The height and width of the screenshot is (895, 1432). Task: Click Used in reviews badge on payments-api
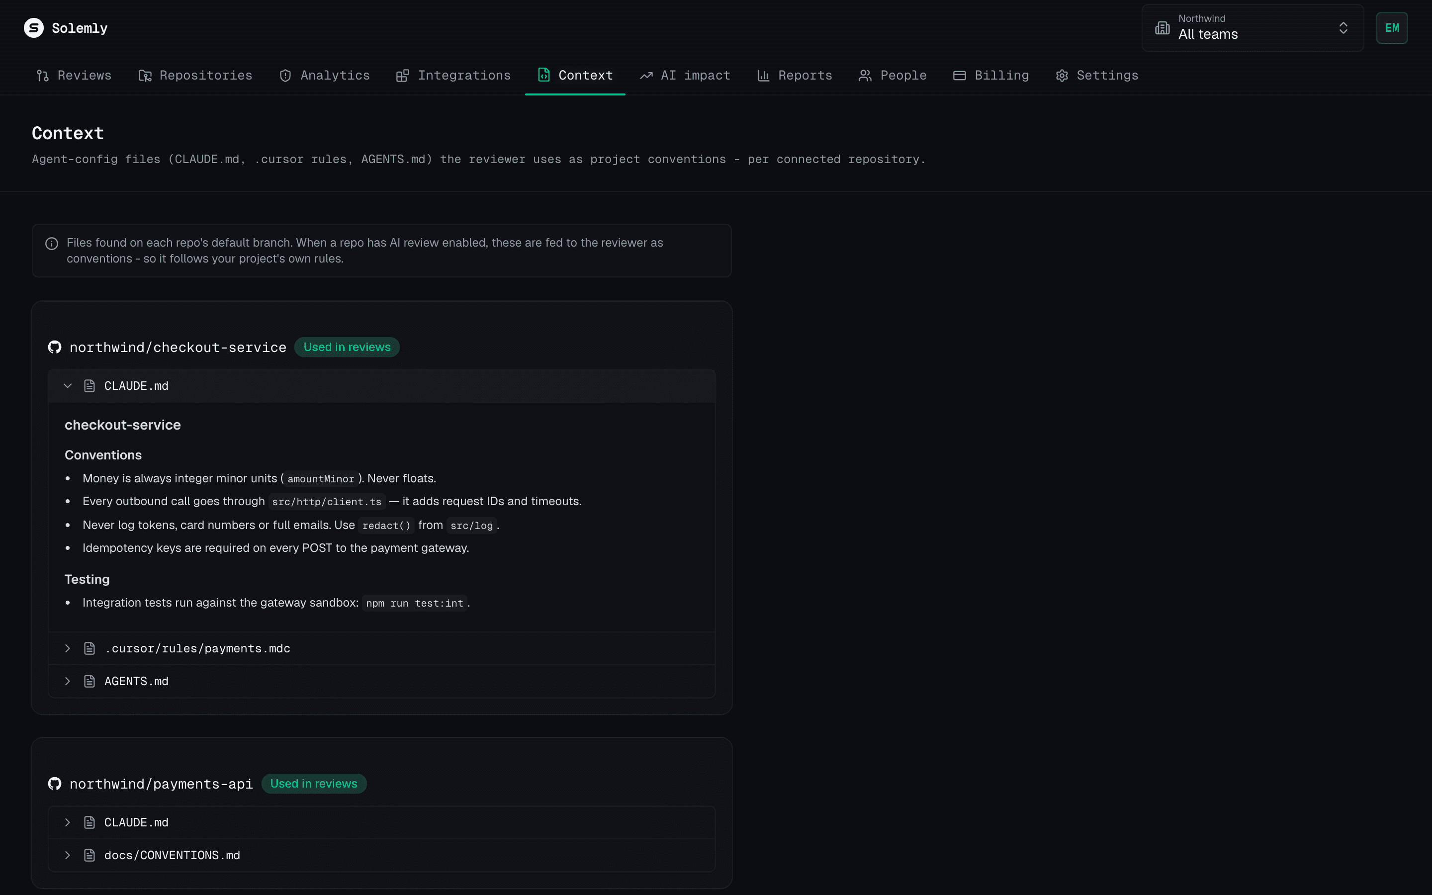point(314,783)
